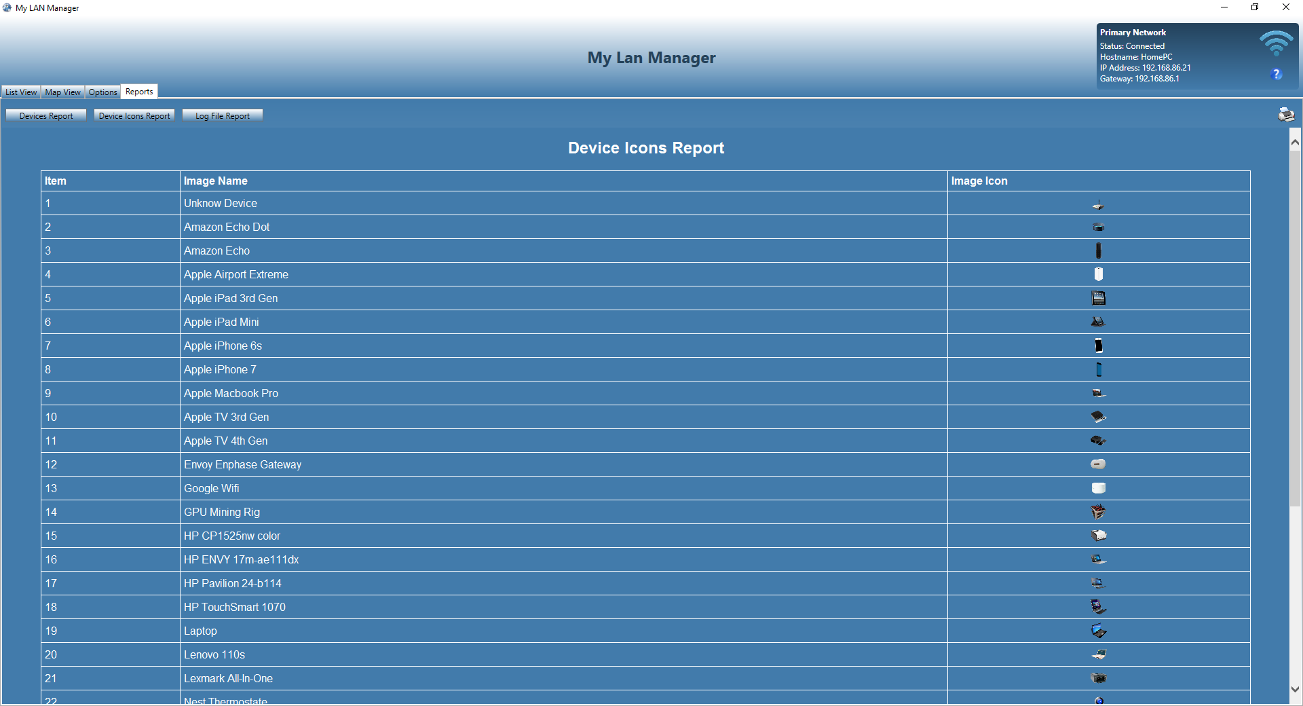The height and width of the screenshot is (706, 1303).
Task: Select the Reports tab
Action: 139,92
